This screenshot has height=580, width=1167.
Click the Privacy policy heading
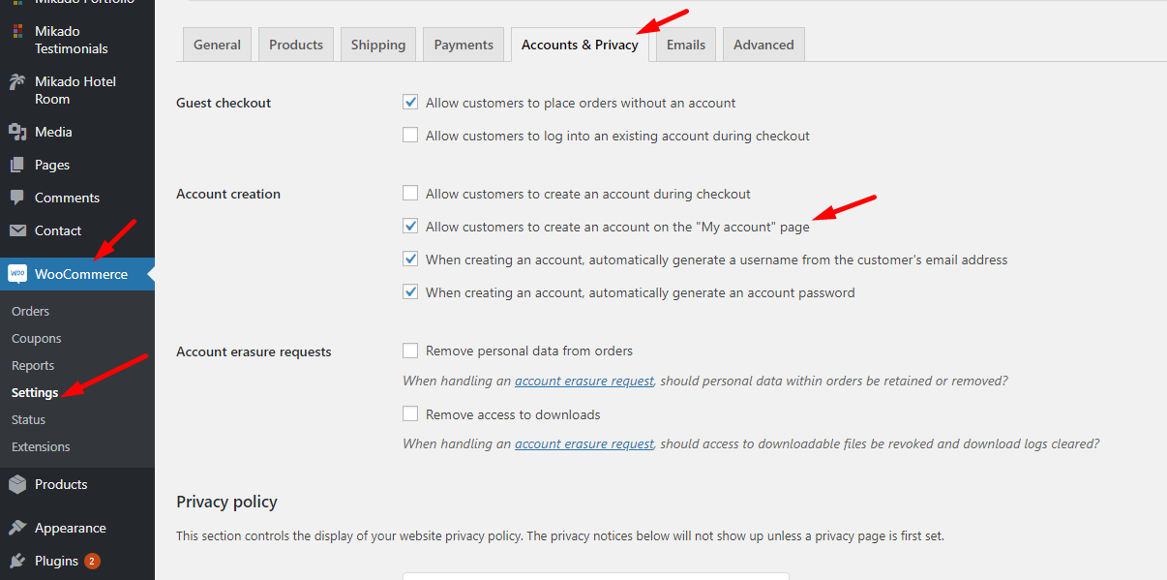point(226,502)
